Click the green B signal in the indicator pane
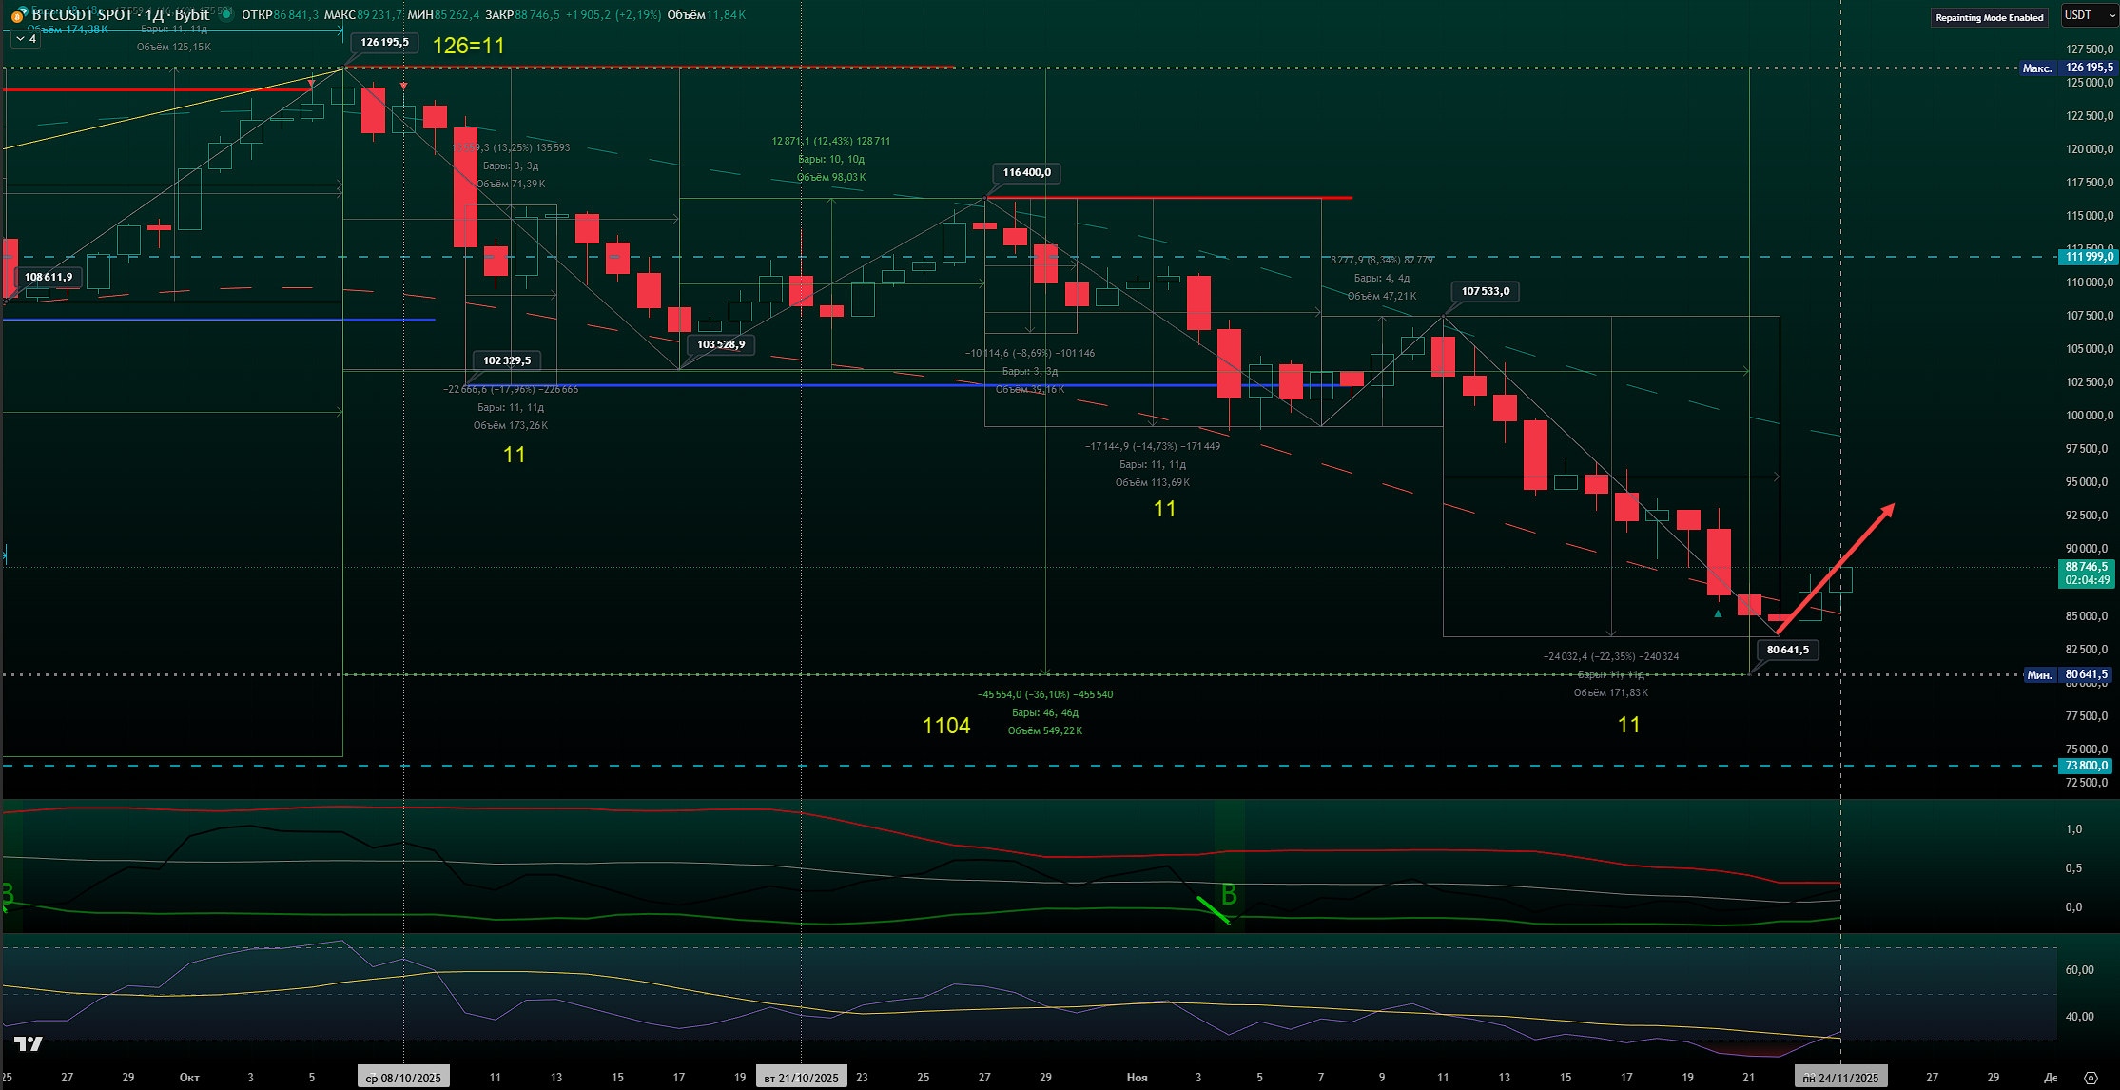 tap(1229, 894)
